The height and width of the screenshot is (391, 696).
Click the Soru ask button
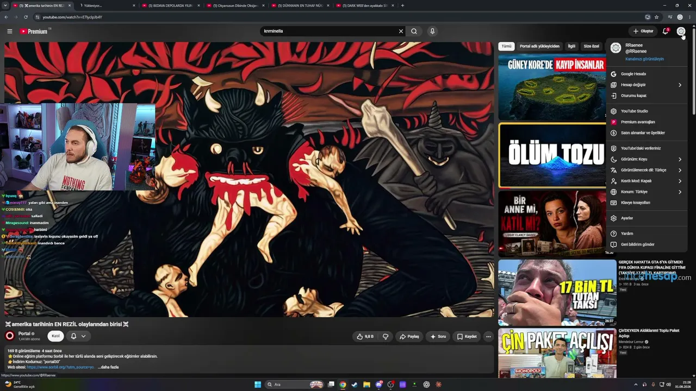point(438,337)
